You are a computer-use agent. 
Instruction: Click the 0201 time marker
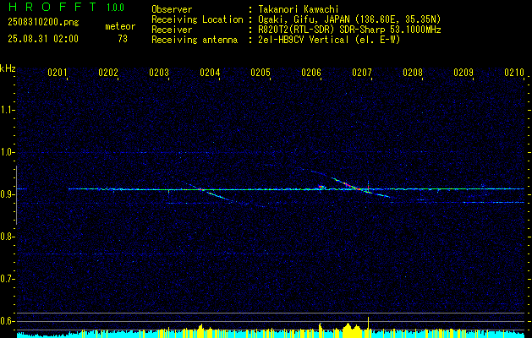[x=58, y=73]
